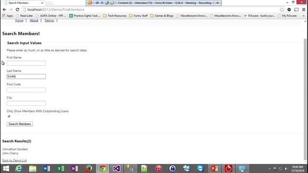Select the Johnathan Sanders search result

15,149
